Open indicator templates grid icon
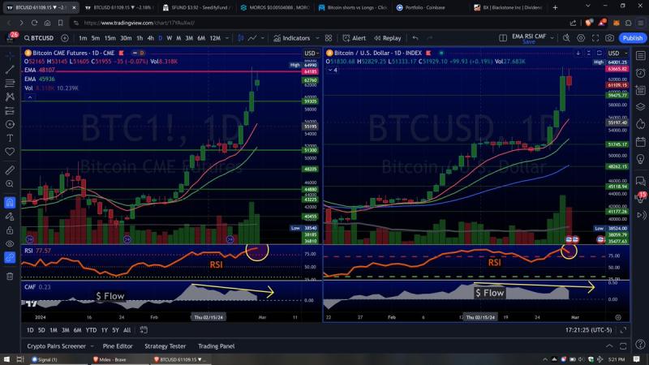The height and width of the screenshot is (365, 649). (329, 38)
